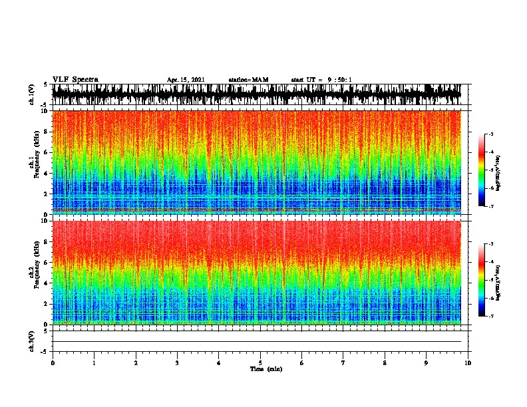The width and height of the screenshot is (527, 407).
Task: Click the time axis tick label "9"
Action: click(x=426, y=363)
